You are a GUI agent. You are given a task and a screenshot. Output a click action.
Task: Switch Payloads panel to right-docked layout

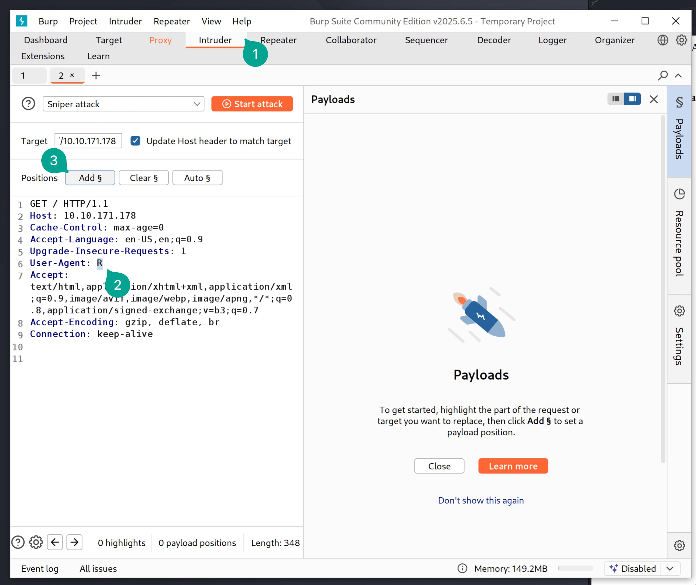coord(632,99)
